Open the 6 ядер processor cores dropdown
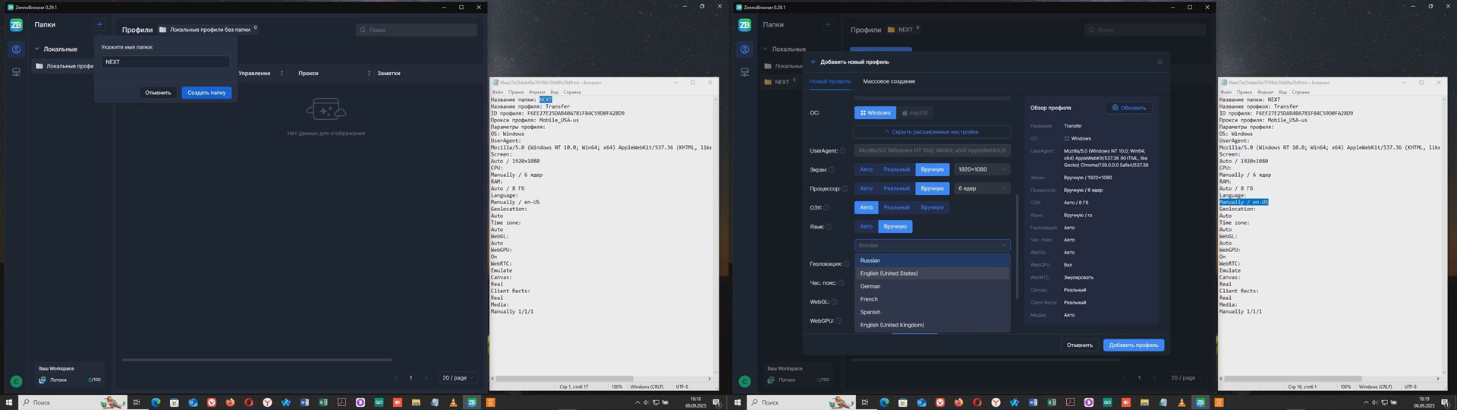The height and width of the screenshot is (410, 1457). pos(982,188)
